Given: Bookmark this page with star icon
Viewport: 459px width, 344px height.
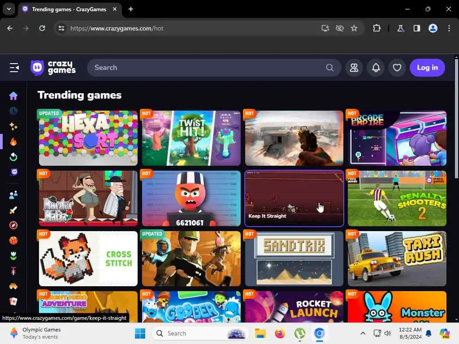Looking at the screenshot, I should pos(354,28).
